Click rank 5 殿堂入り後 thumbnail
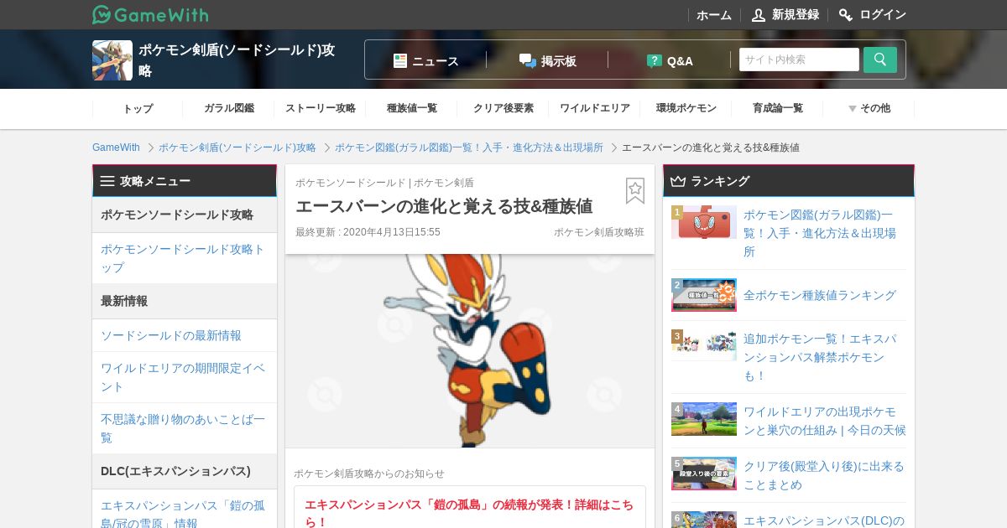 704,474
